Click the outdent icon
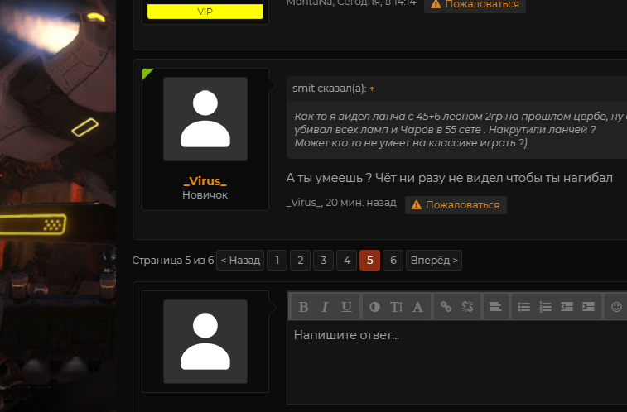 point(567,307)
